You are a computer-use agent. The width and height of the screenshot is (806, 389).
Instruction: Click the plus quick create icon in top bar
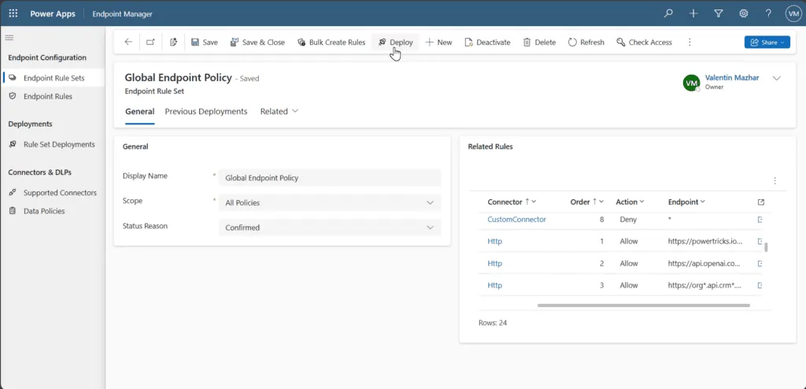(693, 13)
